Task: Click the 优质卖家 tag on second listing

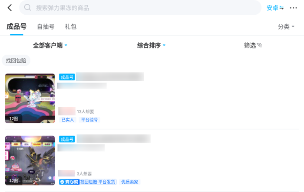Action: click(129, 182)
